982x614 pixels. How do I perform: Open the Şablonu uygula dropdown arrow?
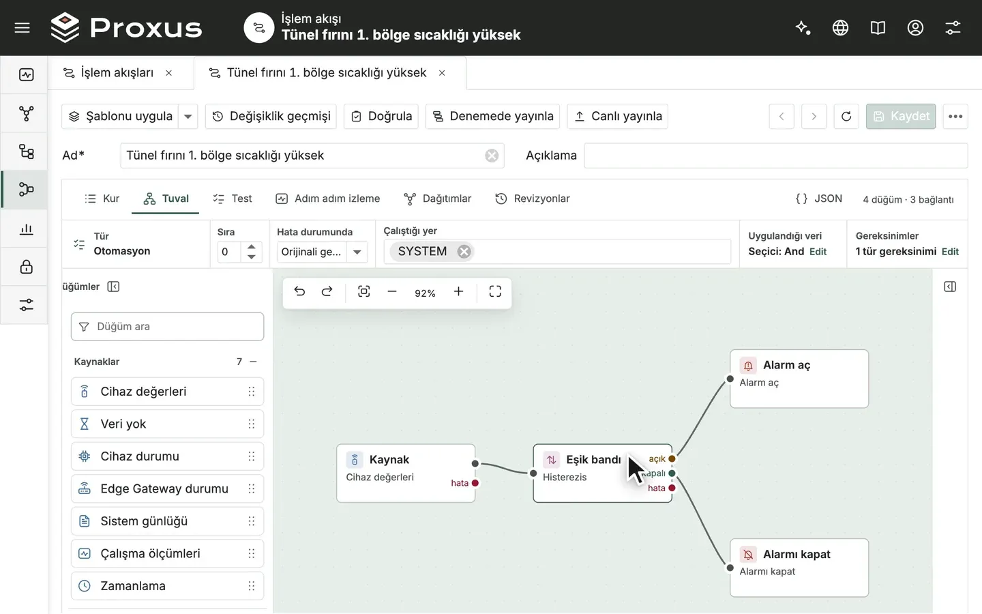click(x=188, y=117)
